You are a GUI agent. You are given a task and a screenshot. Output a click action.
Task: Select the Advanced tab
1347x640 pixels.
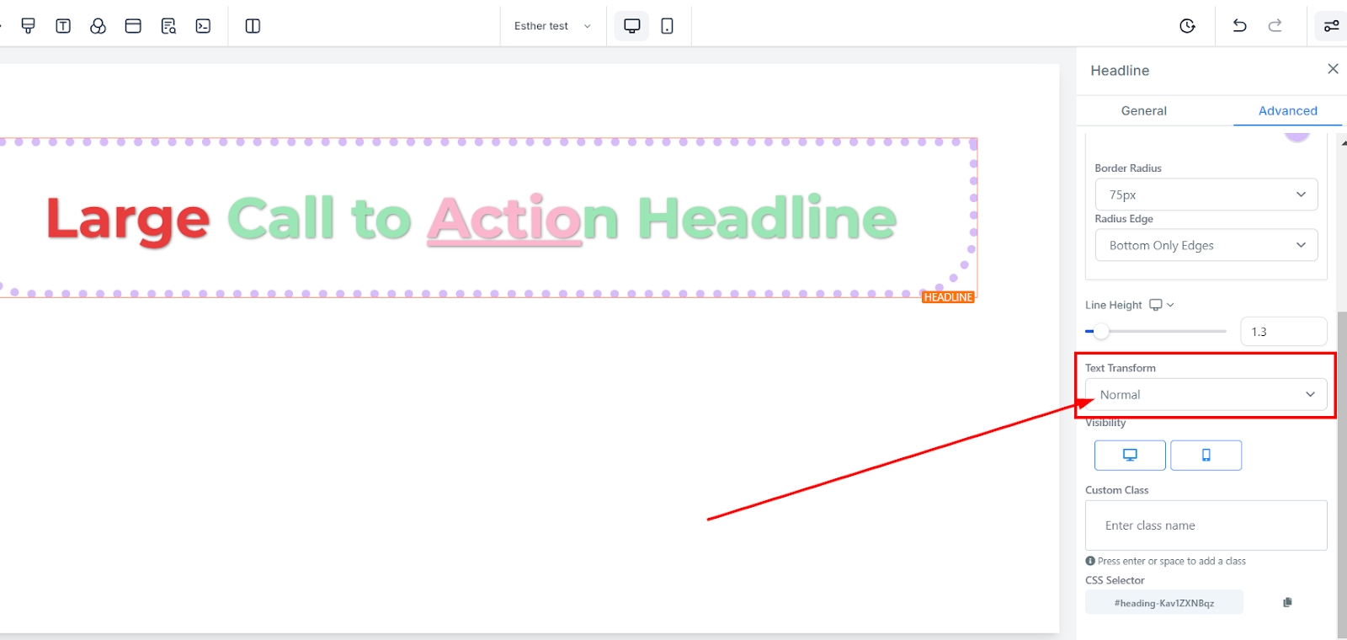1287,110
